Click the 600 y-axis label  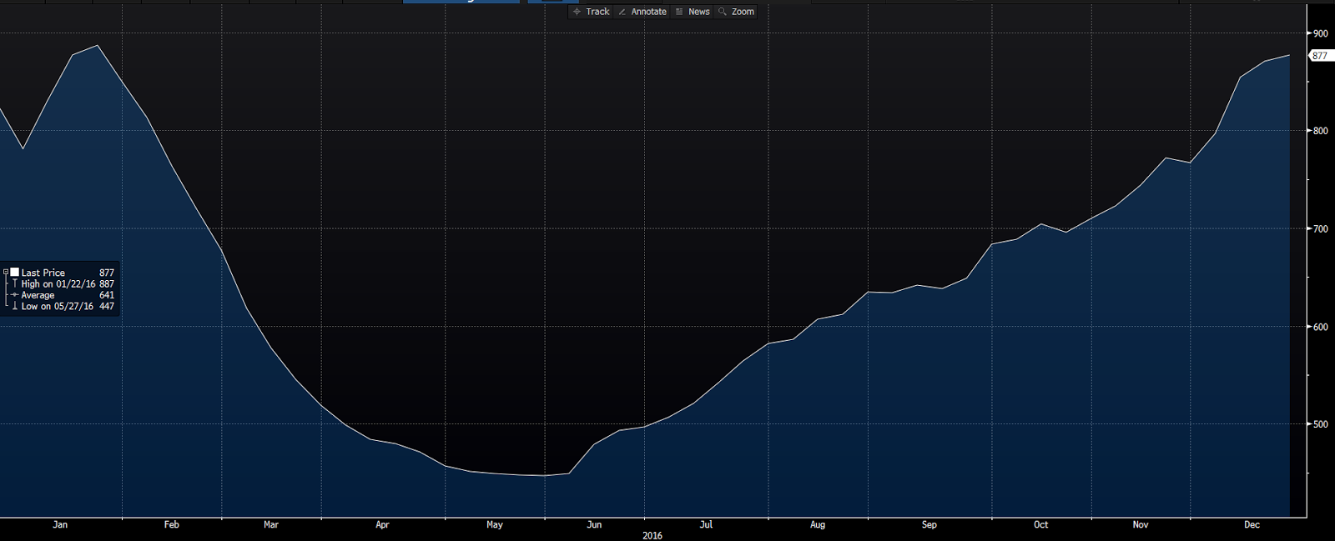click(x=1320, y=327)
